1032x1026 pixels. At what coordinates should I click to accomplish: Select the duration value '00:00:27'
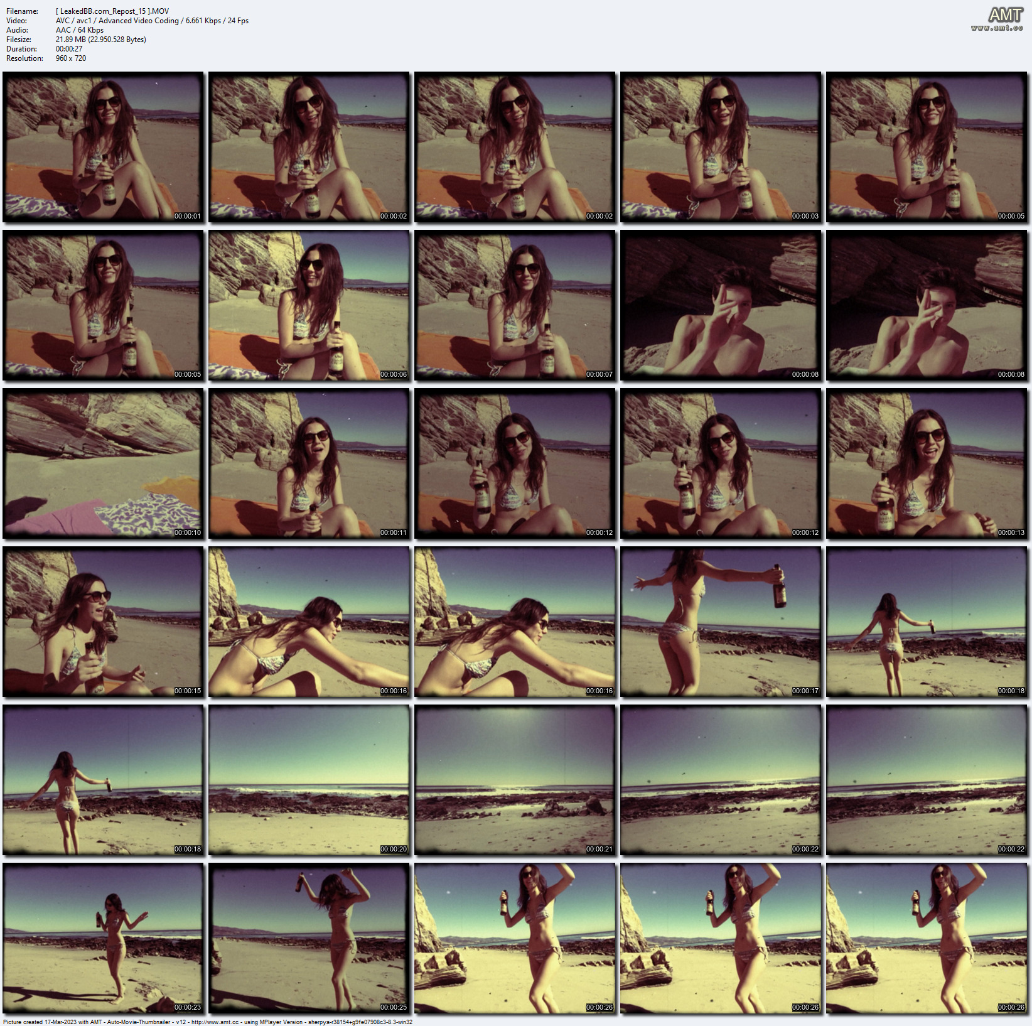pyautogui.click(x=69, y=49)
